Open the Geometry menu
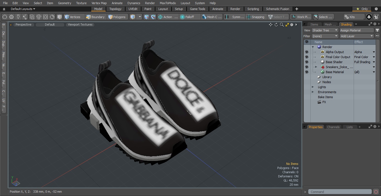The height and width of the screenshot is (196, 381). [64, 3]
